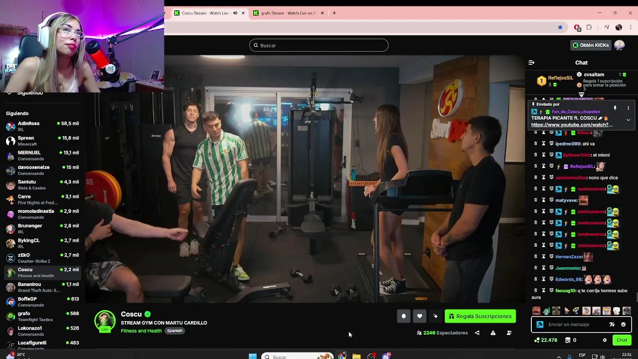Click the taskbar Buscar search box
This screenshot has width=638, height=359.
click(x=298, y=357)
